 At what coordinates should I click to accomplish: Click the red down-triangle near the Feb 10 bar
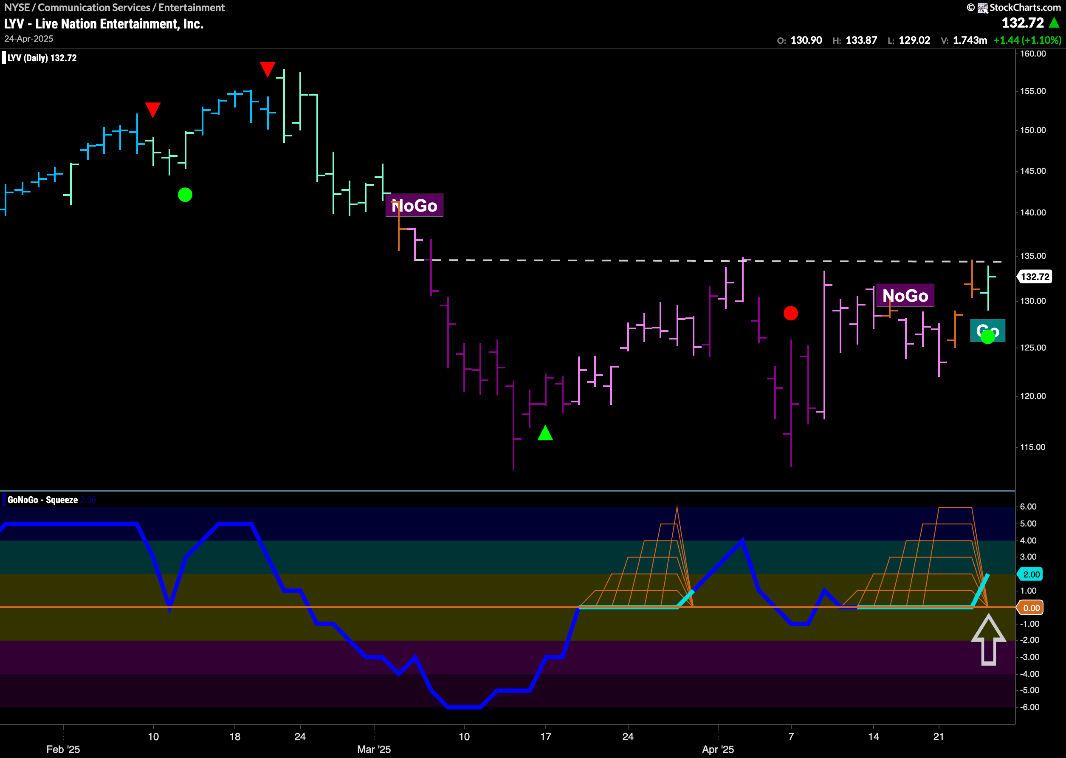[152, 109]
